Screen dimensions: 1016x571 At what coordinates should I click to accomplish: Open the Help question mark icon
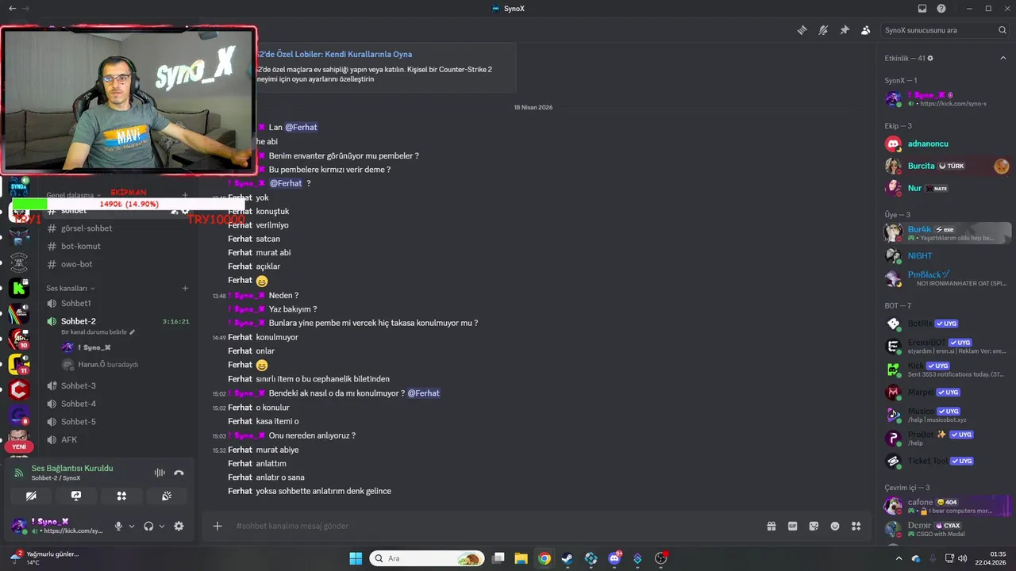(941, 9)
